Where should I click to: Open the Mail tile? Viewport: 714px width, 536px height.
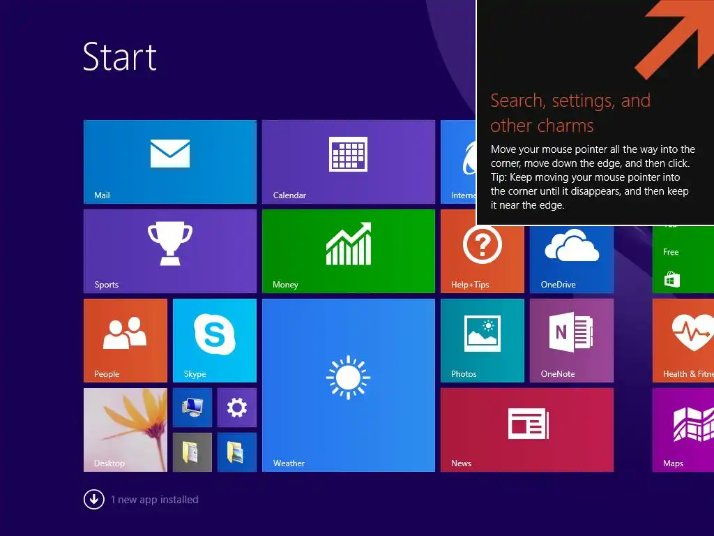(170, 162)
